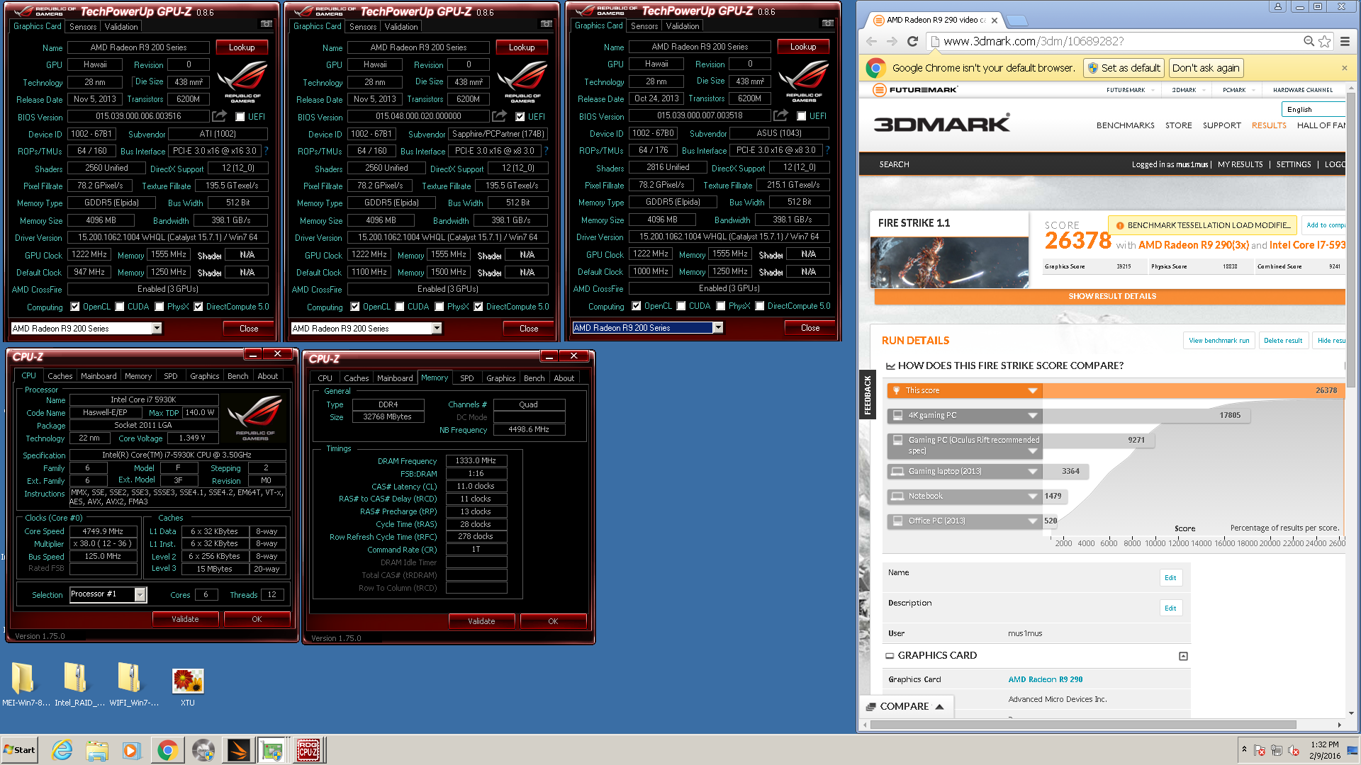
Task: Click Lookup button in first GPU-Z window
Action: 242,47
